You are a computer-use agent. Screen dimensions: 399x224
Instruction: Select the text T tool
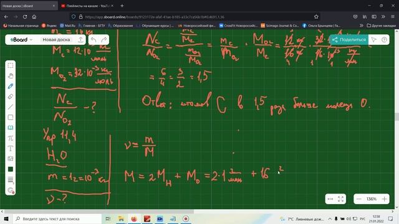[x=11, y=149]
